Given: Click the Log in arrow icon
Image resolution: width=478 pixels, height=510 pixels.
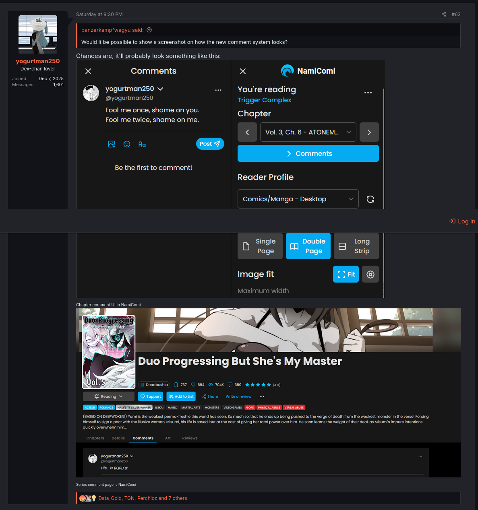Looking at the screenshot, I should point(452,221).
